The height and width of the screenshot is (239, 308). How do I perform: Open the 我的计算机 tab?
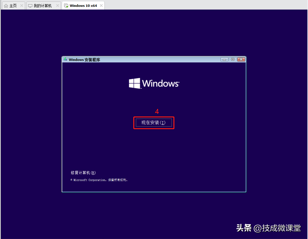[x=43, y=6]
